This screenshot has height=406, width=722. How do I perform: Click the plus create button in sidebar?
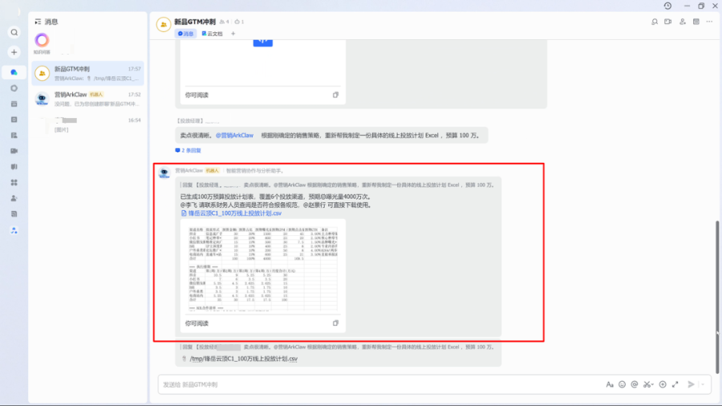(x=14, y=52)
